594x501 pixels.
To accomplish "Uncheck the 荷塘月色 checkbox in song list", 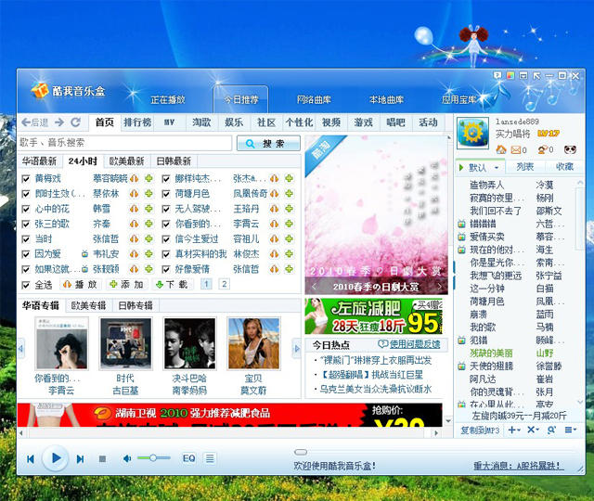I will click(x=166, y=194).
